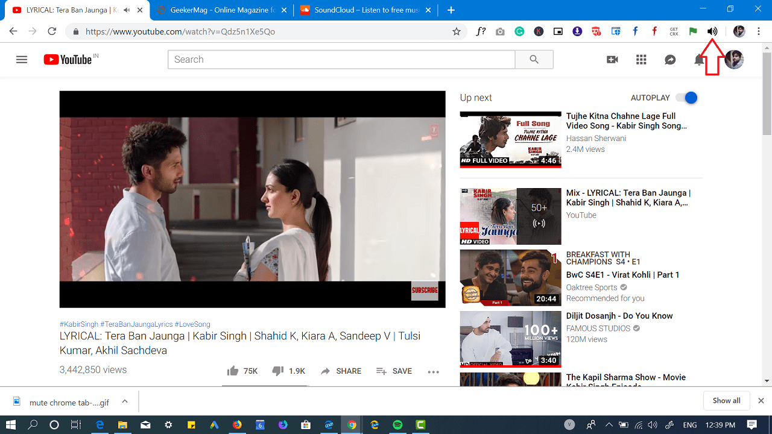Click the SUBSCRIBE watermark in the video

(425, 291)
